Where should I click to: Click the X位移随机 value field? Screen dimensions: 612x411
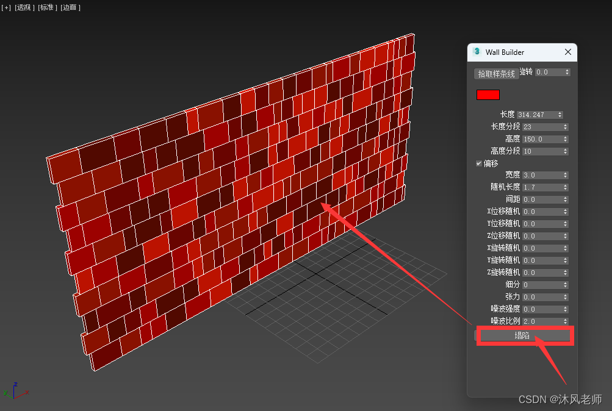(542, 212)
